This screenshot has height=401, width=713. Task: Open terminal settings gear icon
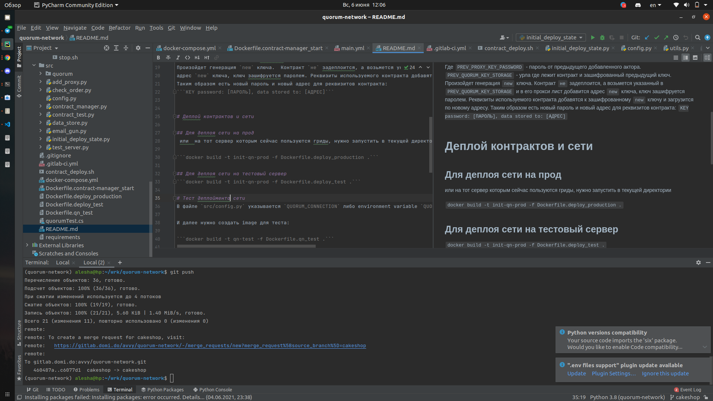coord(699,263)
